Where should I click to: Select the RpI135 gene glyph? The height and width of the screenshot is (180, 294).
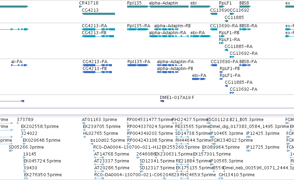click(x=138, y=7)
